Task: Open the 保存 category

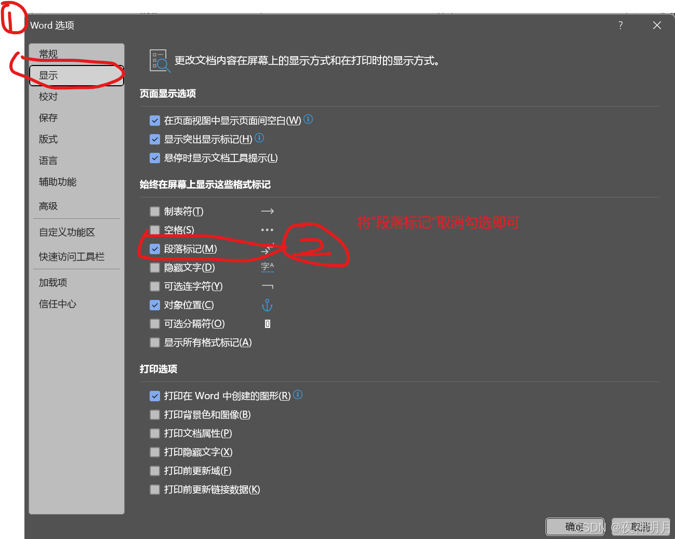Action: coord(76,118)
